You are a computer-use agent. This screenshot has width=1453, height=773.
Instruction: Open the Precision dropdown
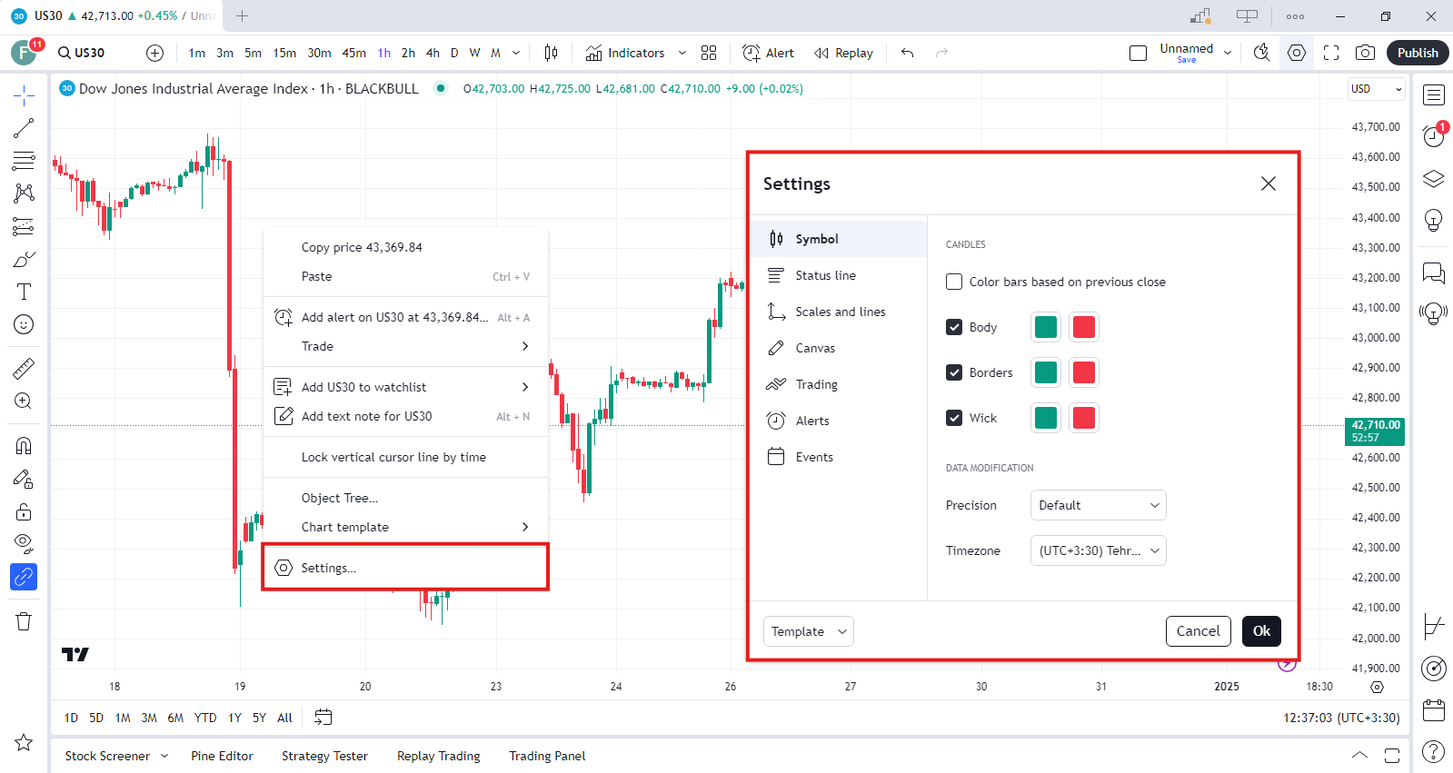(x=1098, y=505)
